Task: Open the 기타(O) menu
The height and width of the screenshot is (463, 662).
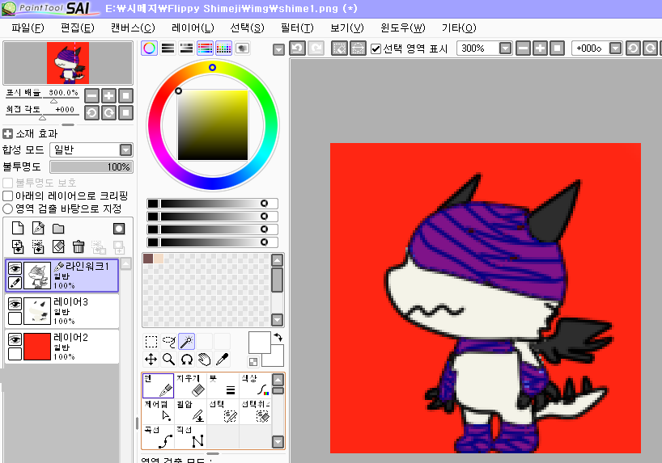Action: [x=459, y=28]
